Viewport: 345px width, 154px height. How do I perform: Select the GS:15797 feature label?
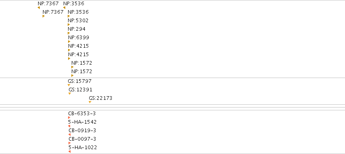[79, 81]
